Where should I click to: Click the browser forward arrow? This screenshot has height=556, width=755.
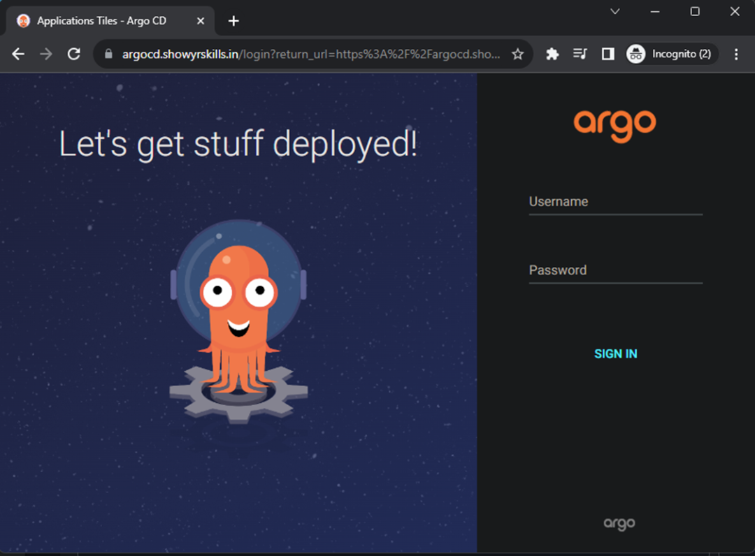coord(45,54)
